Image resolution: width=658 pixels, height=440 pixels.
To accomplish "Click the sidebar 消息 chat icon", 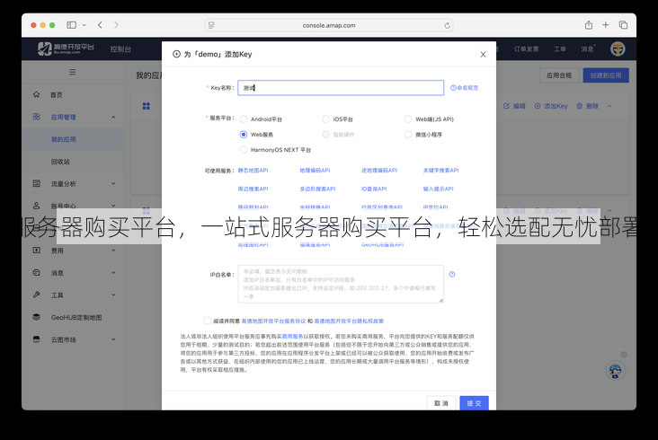I will click(x=37, y=272).
